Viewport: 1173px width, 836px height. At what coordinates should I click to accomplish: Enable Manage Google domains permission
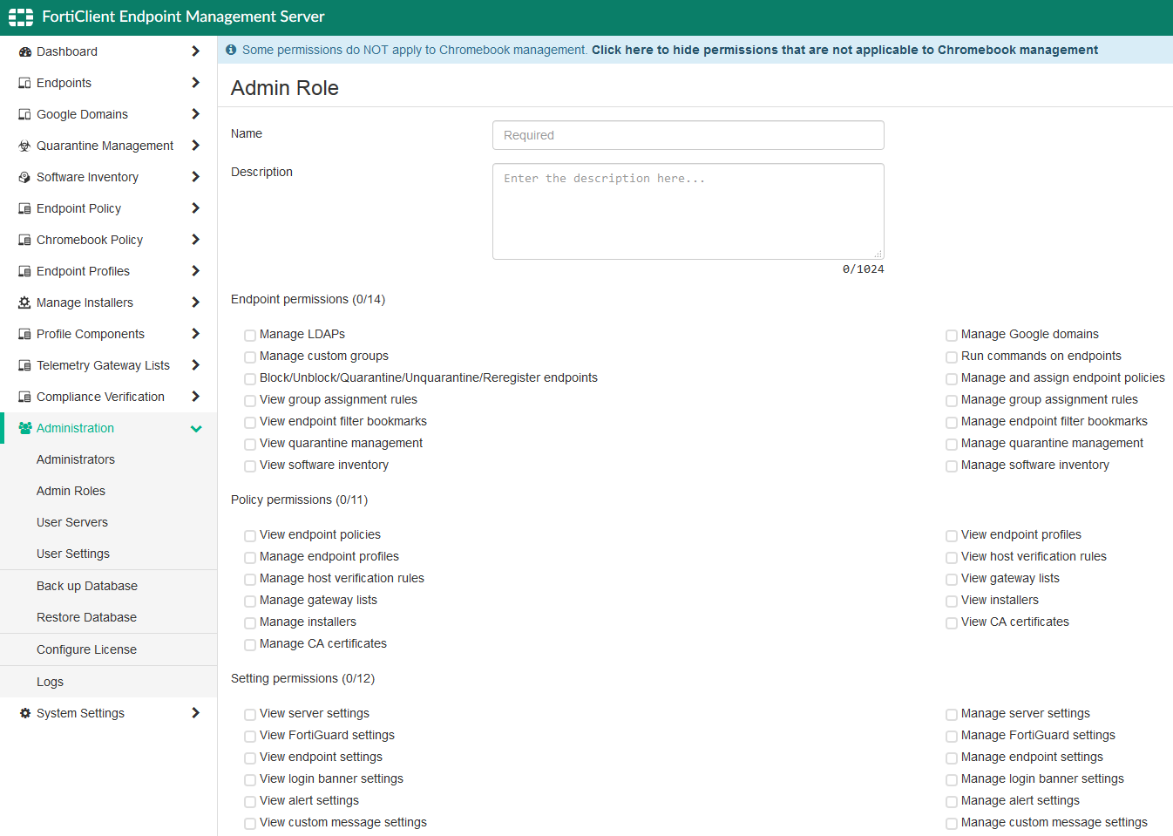coord(952,335)
